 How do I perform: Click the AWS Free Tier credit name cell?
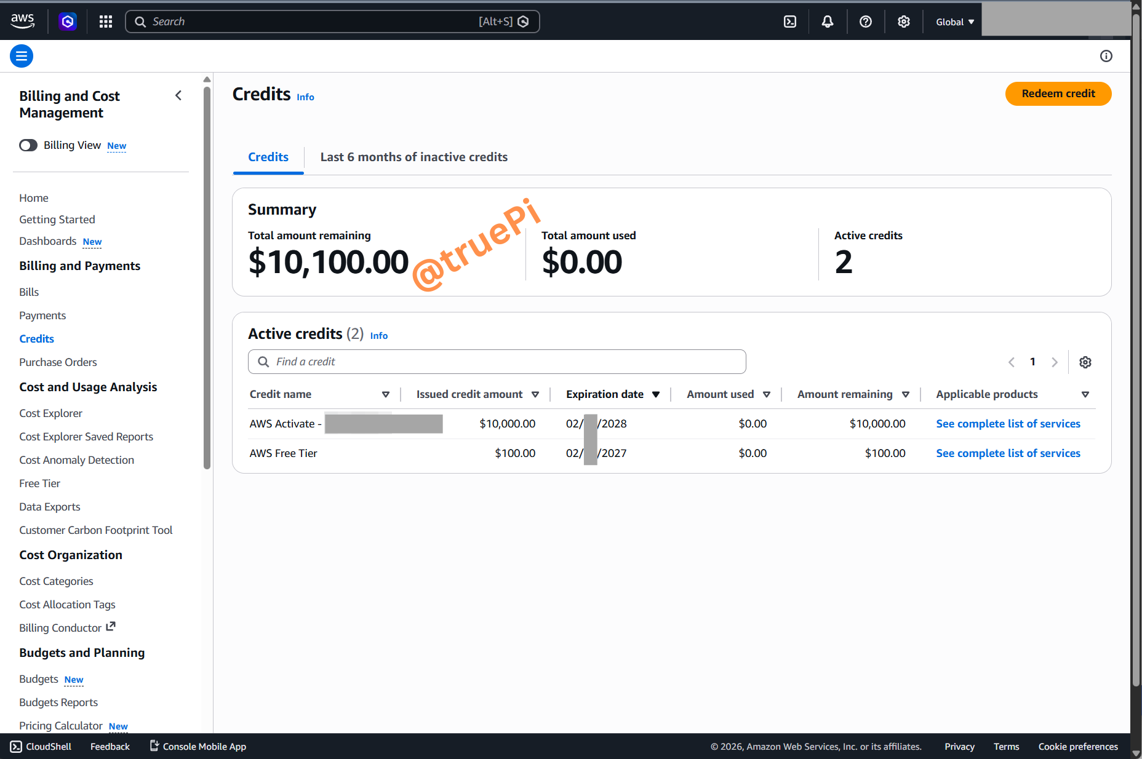click(283, 453)
